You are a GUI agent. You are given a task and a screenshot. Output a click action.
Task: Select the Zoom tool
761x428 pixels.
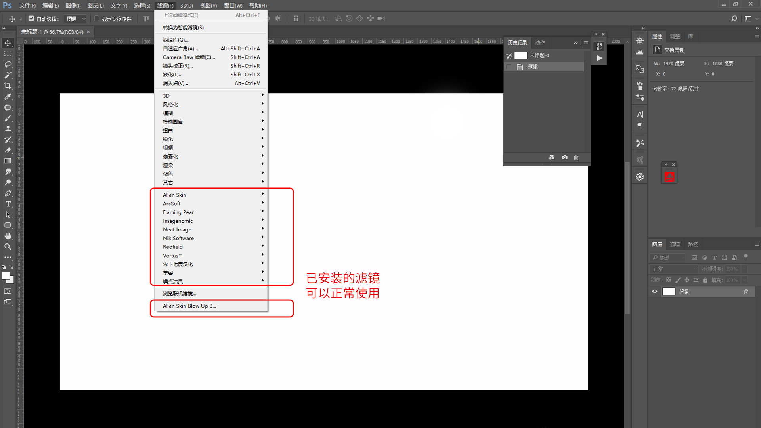(x=8, y=246)
